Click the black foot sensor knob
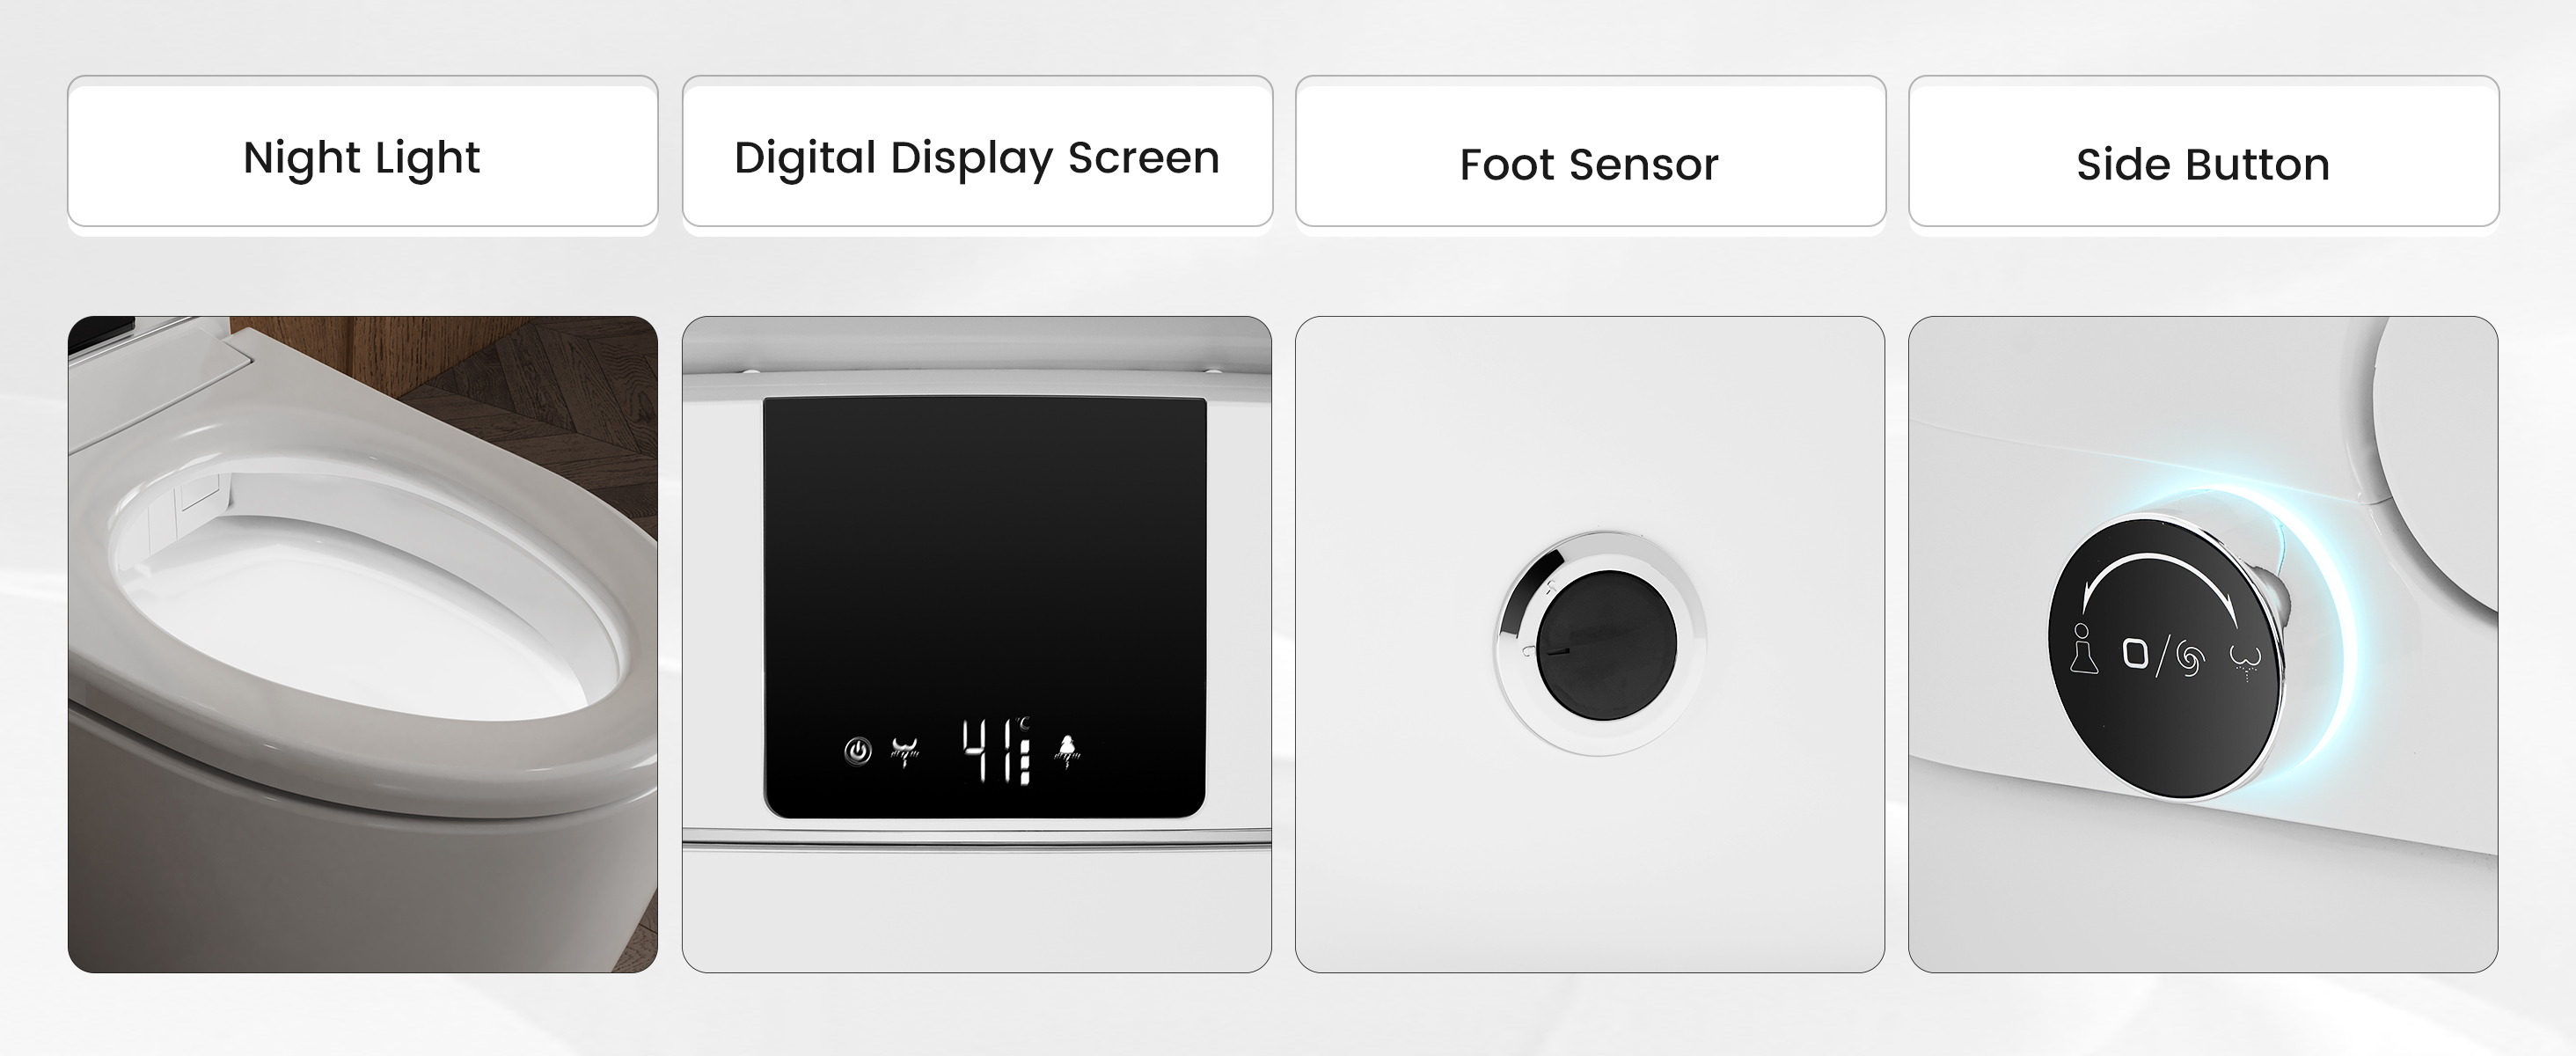The width and height of the screenshot is (2576, 1056). (1606, 645)
